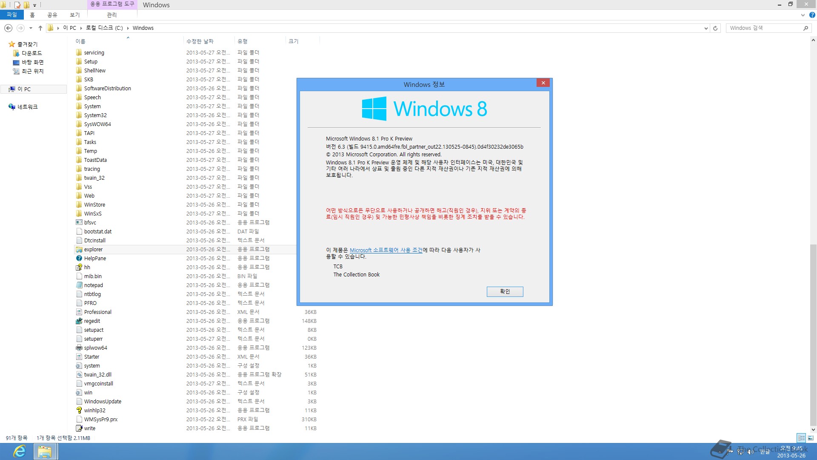Select the regedit application icon

pos(79,321)
